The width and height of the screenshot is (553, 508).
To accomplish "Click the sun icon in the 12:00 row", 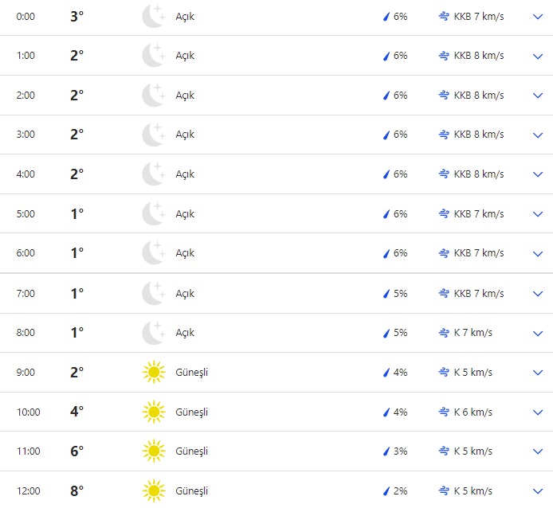I will 153,490.
